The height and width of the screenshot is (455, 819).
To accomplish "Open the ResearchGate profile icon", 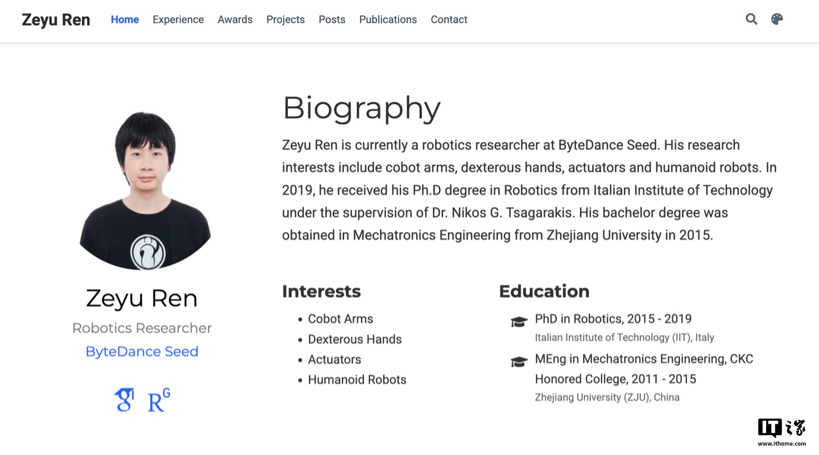I will coord(159,400).
